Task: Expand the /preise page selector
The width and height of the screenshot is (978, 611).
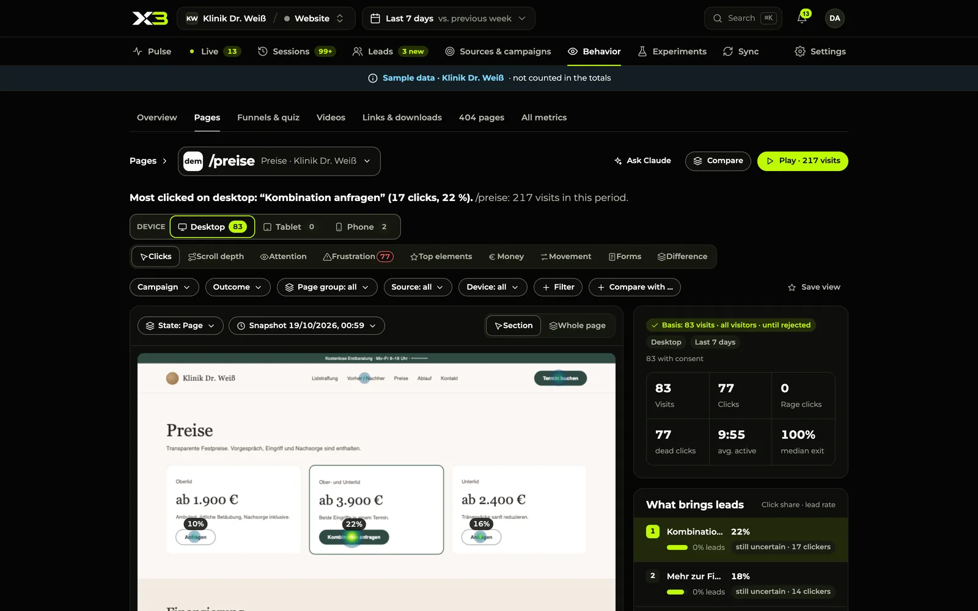Action: (279, 161)
